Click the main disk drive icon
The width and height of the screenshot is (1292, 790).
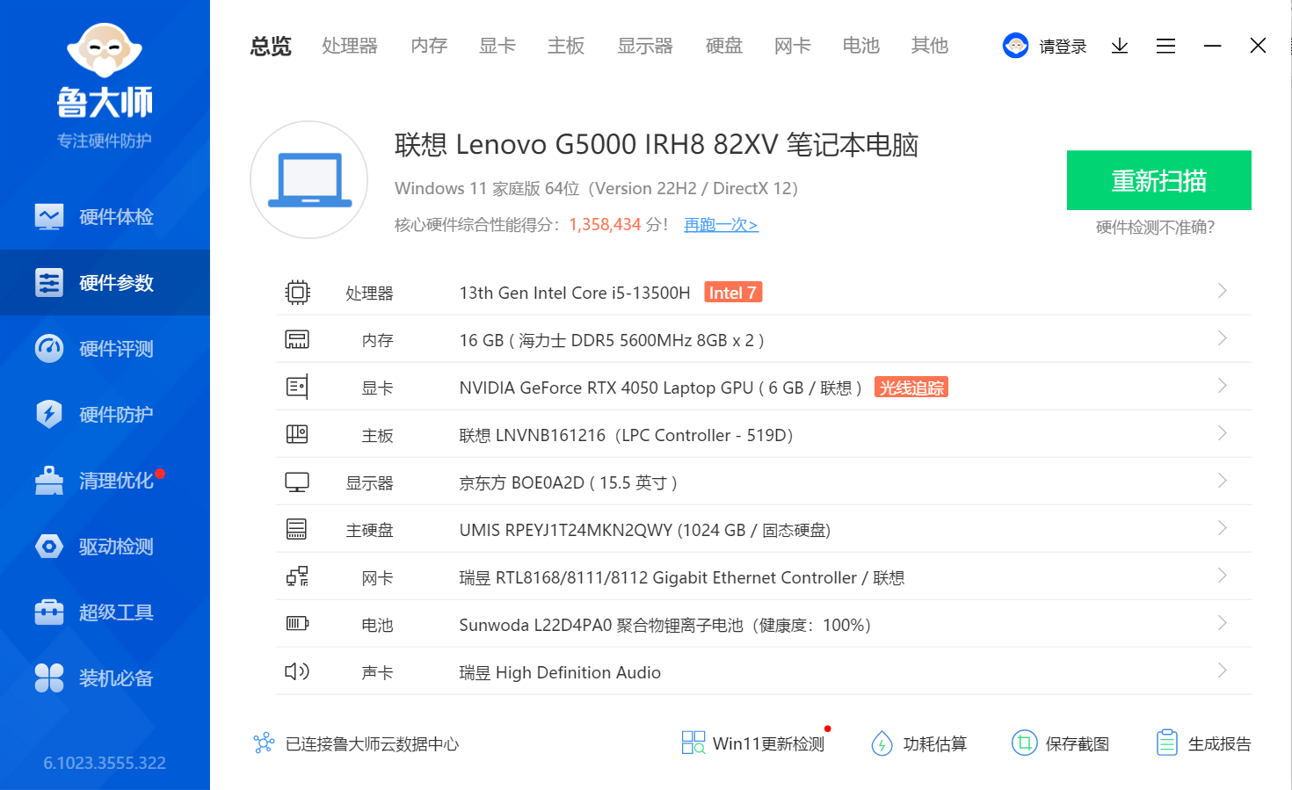[297, 529]
